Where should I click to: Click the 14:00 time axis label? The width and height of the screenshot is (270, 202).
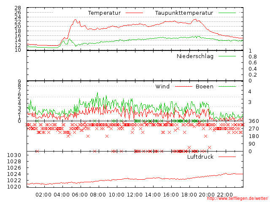click(153, 195)
